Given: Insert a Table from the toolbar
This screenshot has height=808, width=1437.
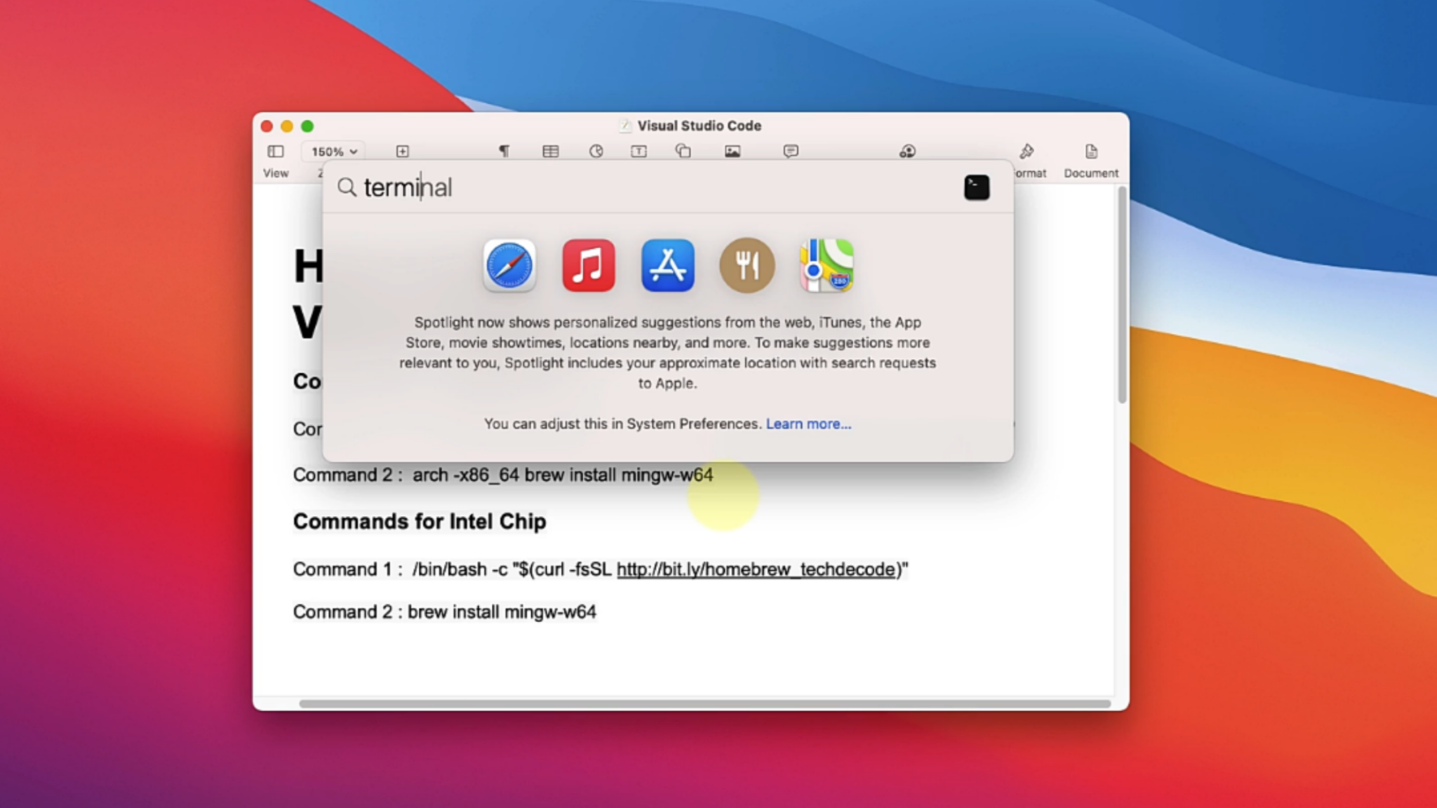Looking at the screenshot, I should point(551,151).
